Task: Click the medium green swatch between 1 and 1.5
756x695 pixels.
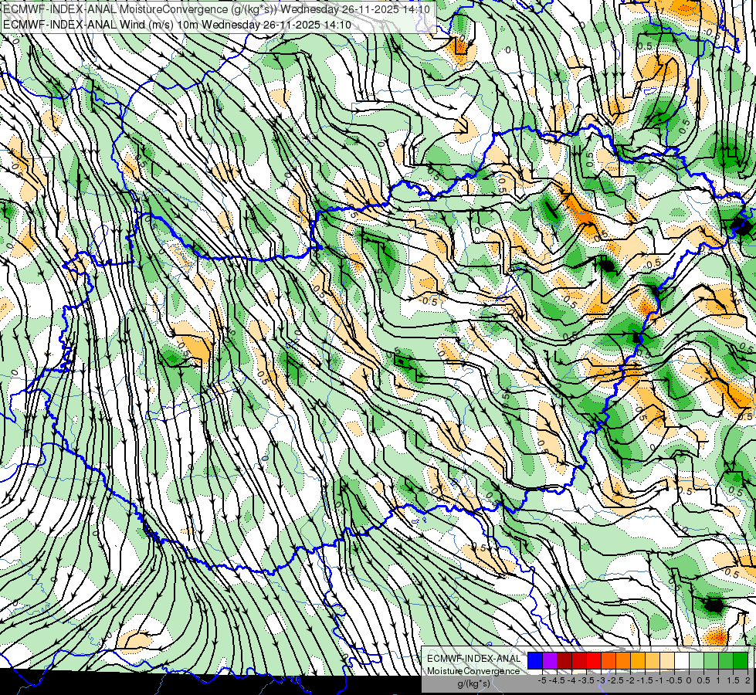Action: [726, 661]
